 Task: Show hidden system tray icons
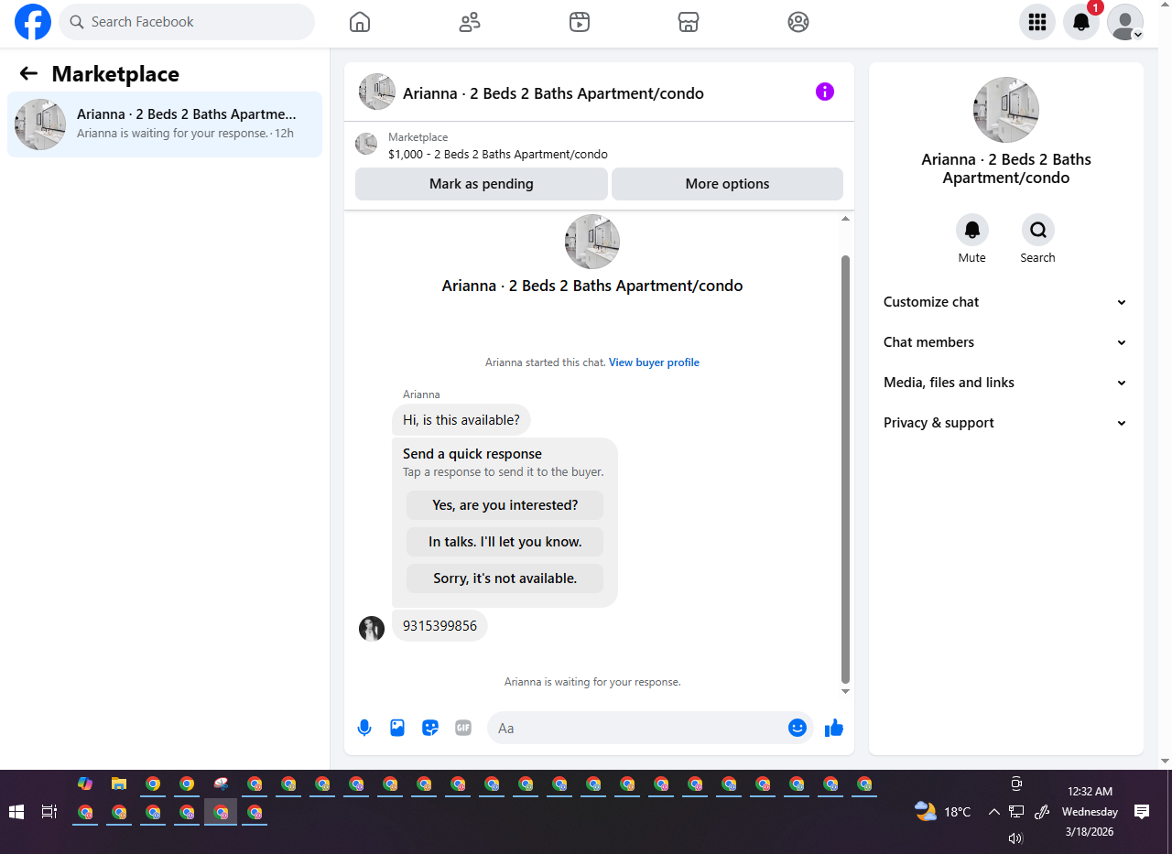993,812
